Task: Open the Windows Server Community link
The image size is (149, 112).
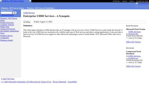Action: 6,37
